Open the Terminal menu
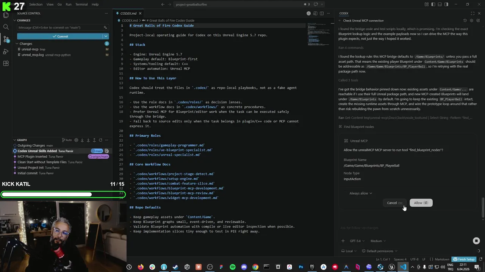485x272 pixels. pos(81,5)
